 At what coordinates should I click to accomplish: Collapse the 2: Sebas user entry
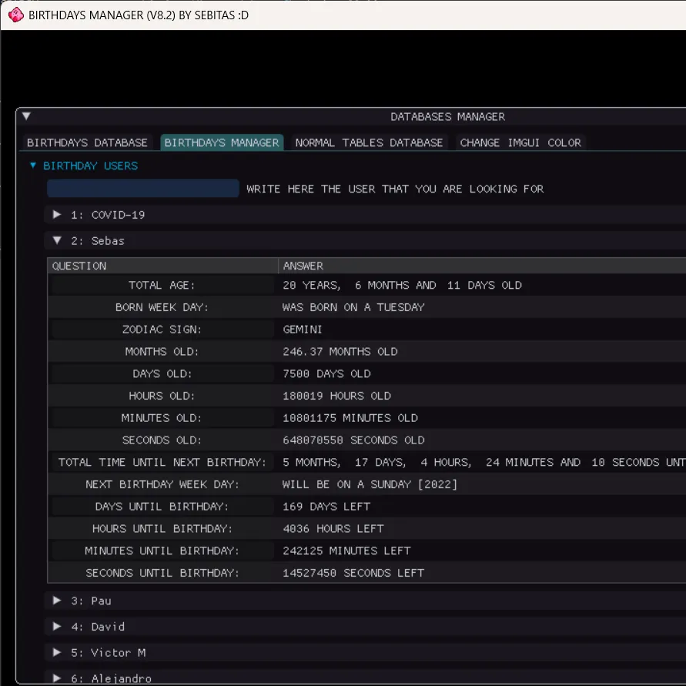57,241
